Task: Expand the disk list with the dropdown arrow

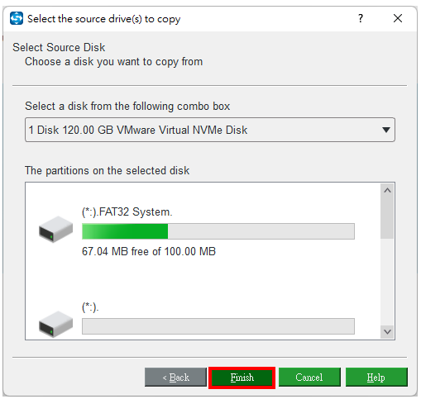Action: tap(386, 130)
